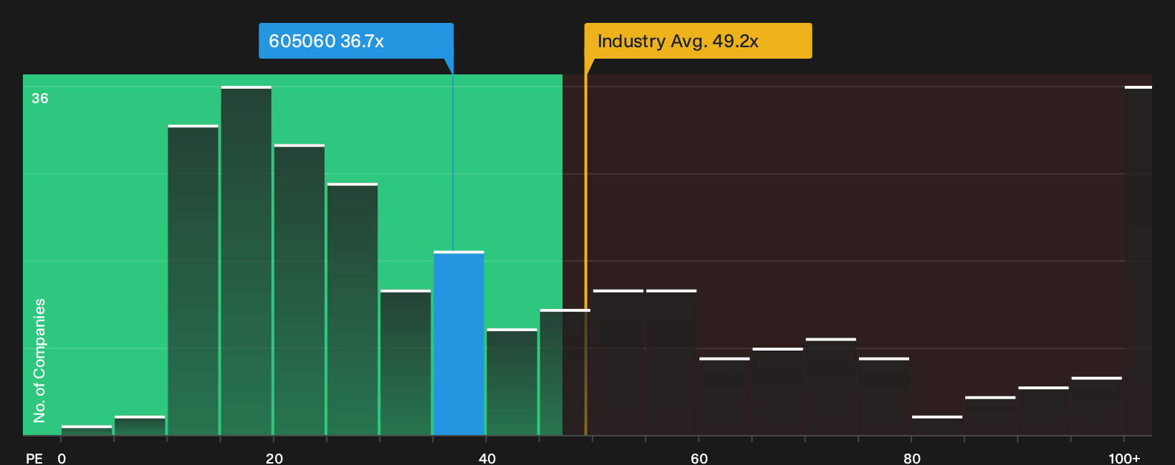Click the '40' x-axis tick label
The image size is (1175, 465).
(x=486, y=459)
